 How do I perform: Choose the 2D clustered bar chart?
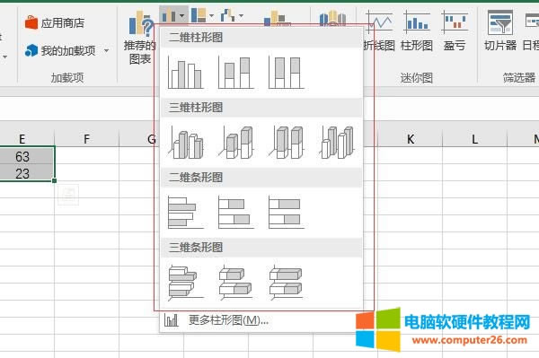click(185, 212)
